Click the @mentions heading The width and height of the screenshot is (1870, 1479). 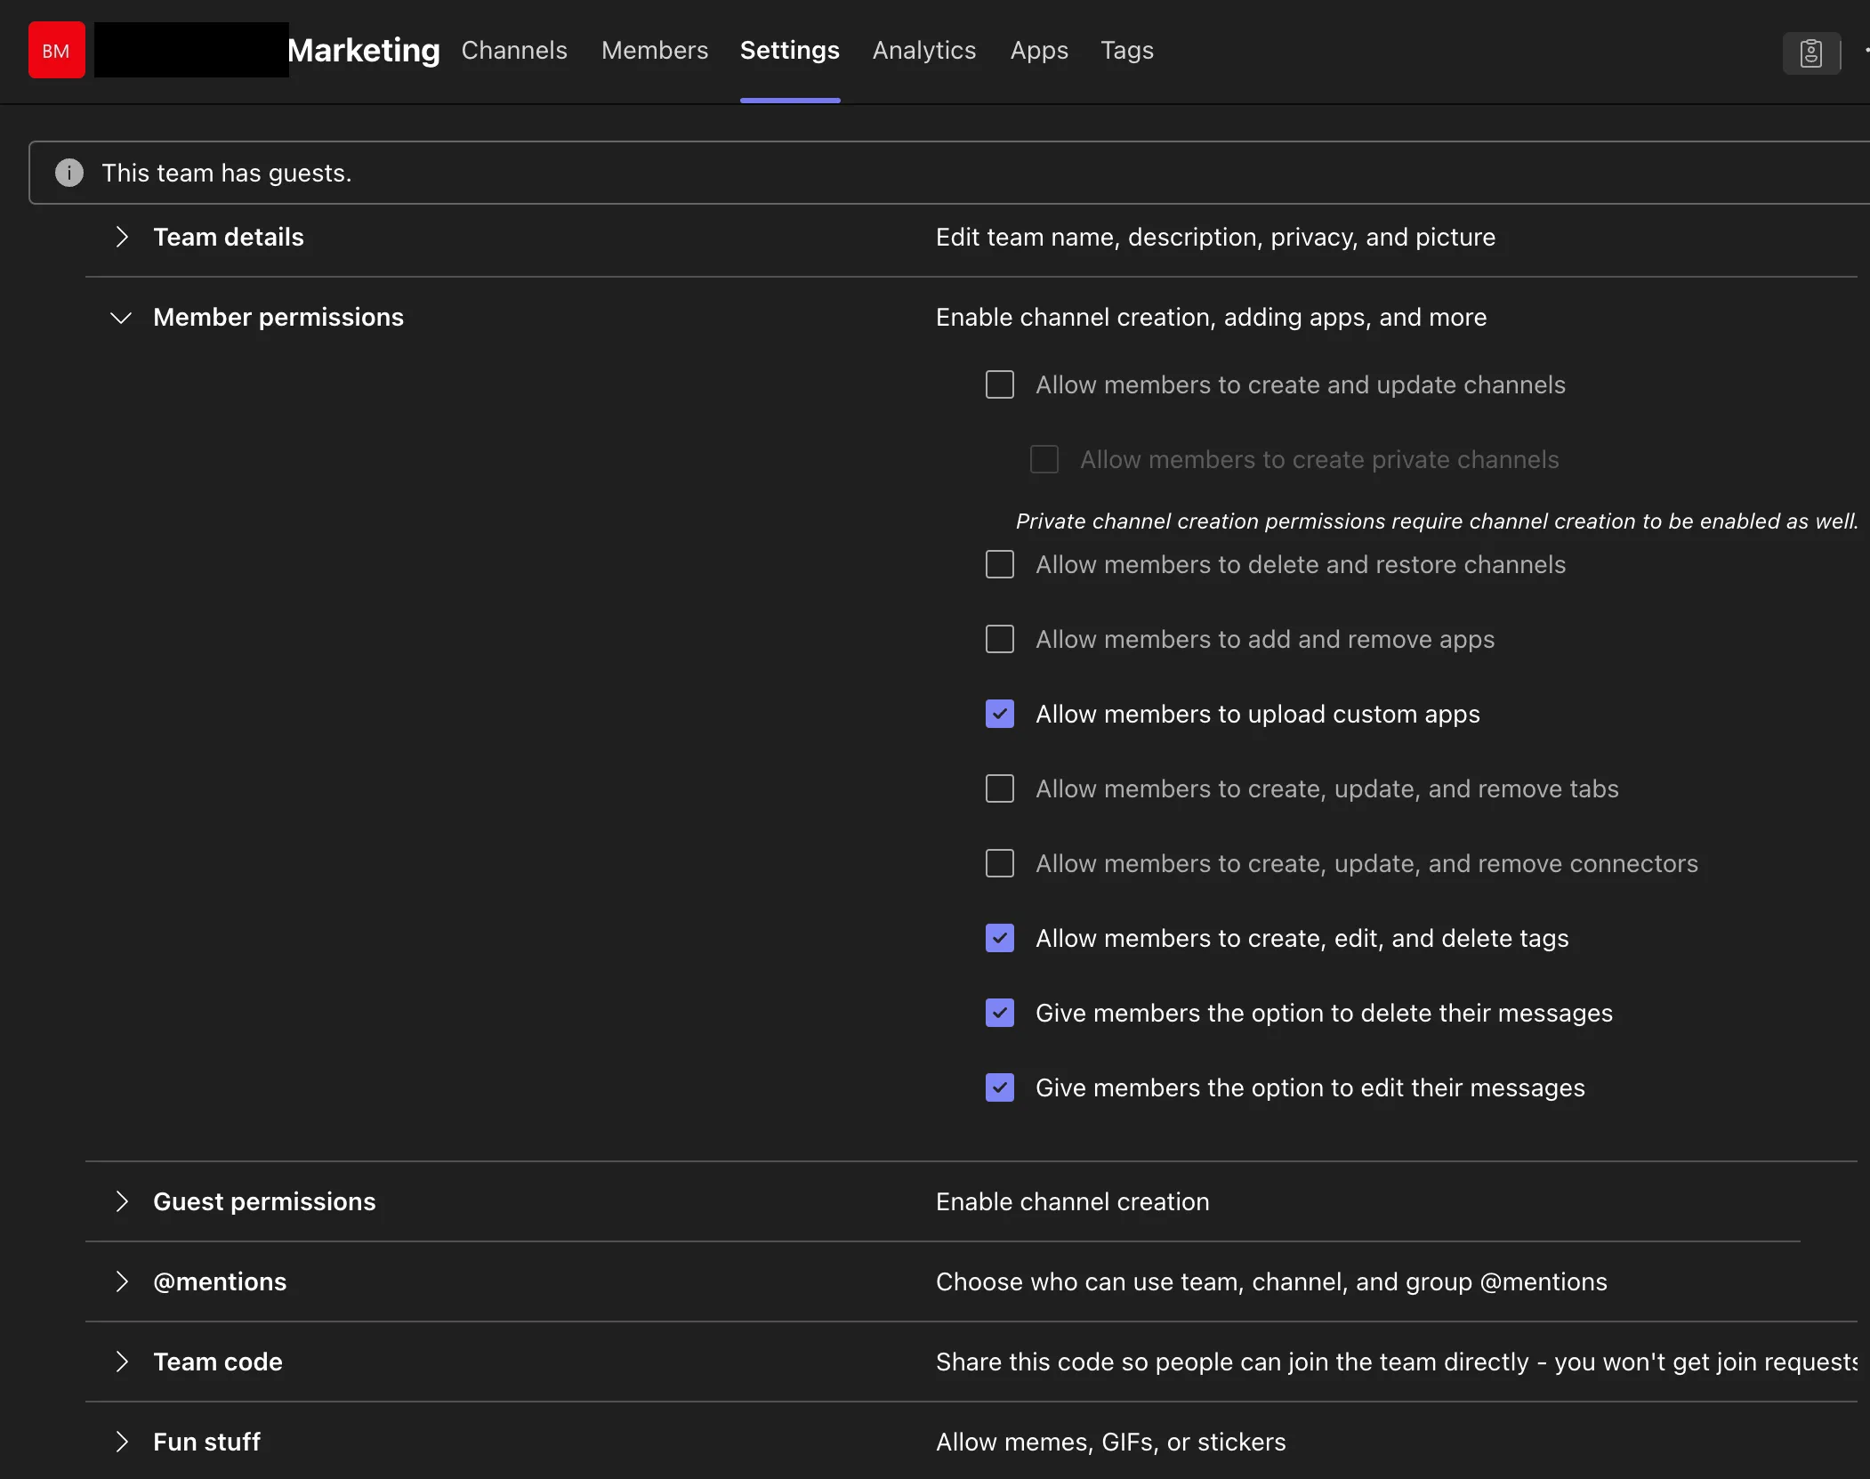pos(220,1281)
